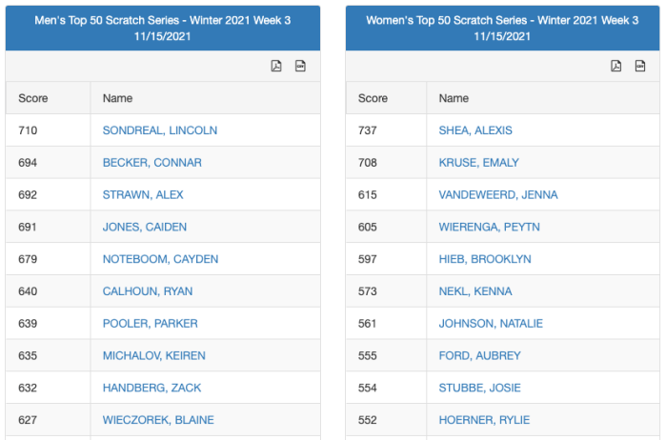
Task: Open SONDREAL, LINCOLN bowler profile
Action: (x=160, y=130)
